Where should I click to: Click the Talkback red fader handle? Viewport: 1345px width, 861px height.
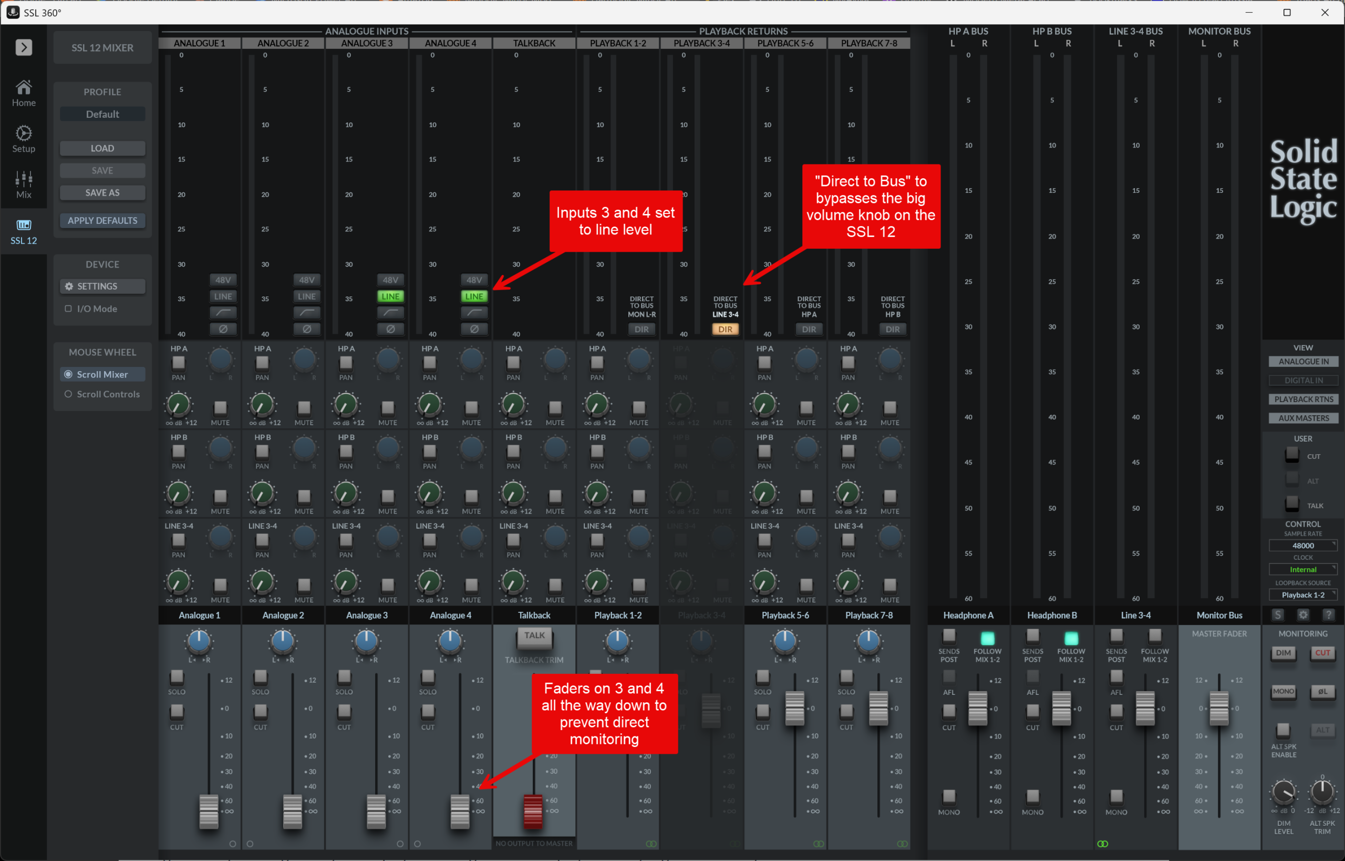click(x=533, y=811)
